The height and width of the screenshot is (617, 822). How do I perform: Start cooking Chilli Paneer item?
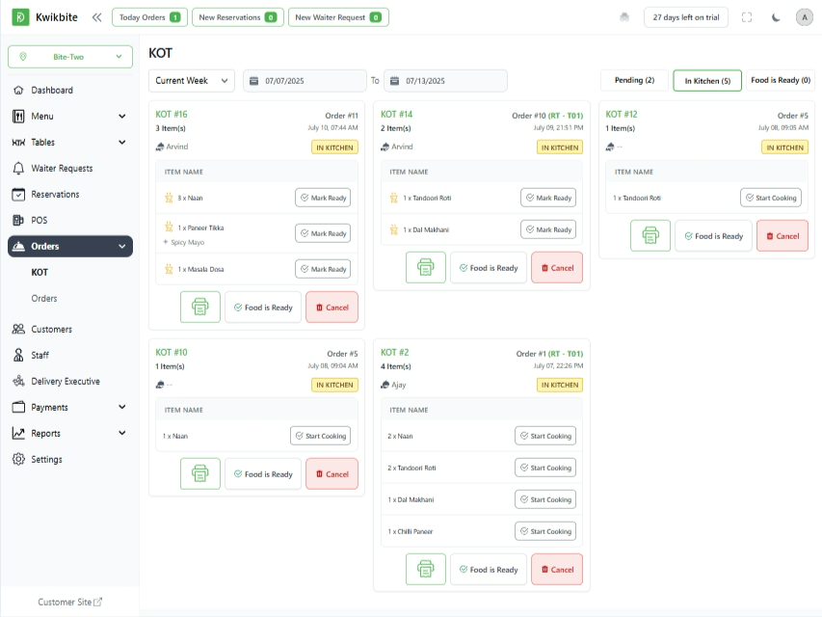tap(545, 531)
